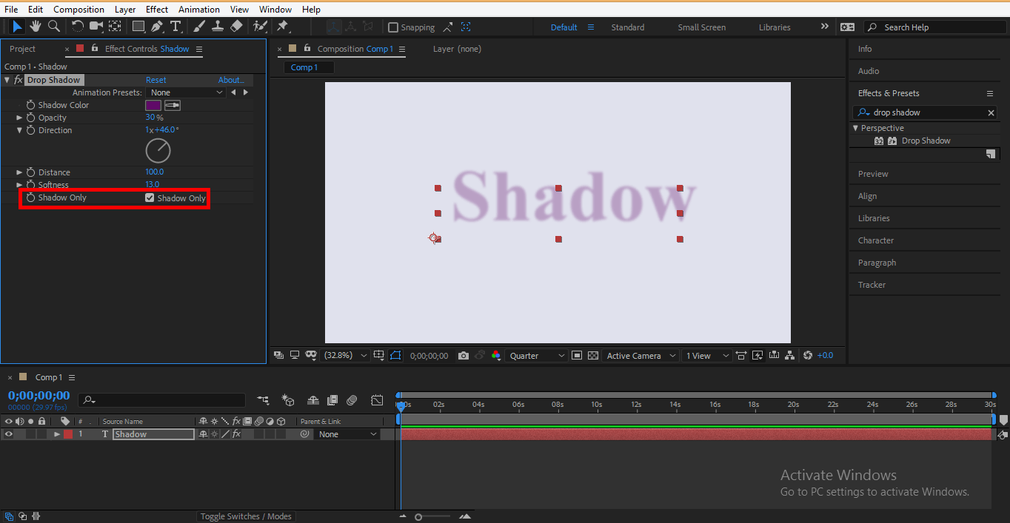This screenshot has height=523, width=1010.
Task: Open the Graph Editor in the timeline
Action: pyautogui.click(x=377, y=400)
